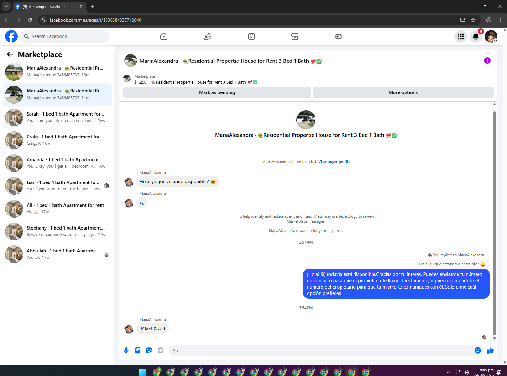Open the Marketplace storefront icon
The image size is (507, 376).
(x=295, y=36)
